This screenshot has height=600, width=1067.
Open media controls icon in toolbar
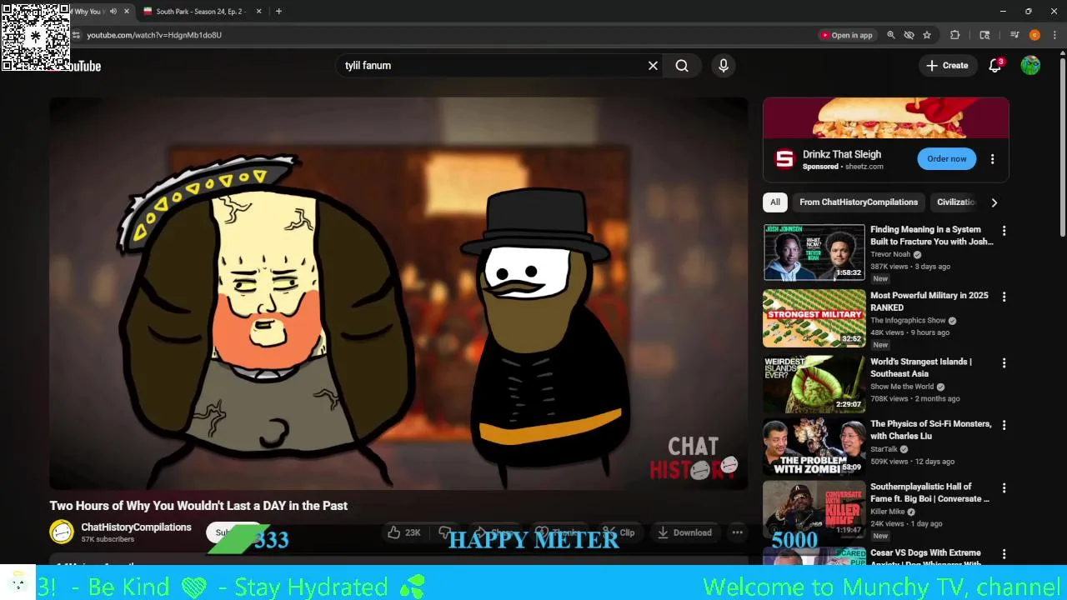[x=1014, y=35]
